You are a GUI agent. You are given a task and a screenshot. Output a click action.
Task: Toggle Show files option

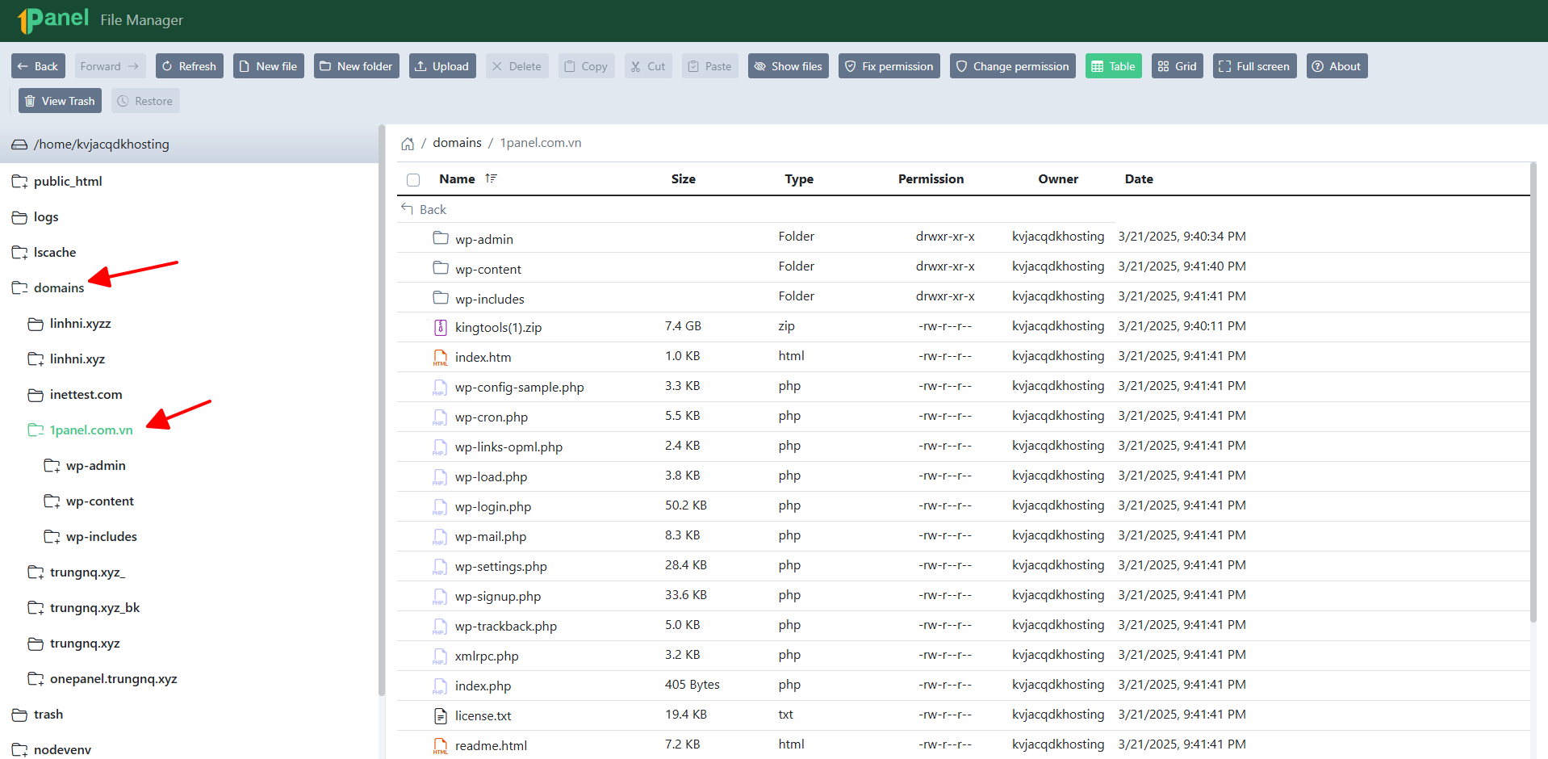click(789, 66)
